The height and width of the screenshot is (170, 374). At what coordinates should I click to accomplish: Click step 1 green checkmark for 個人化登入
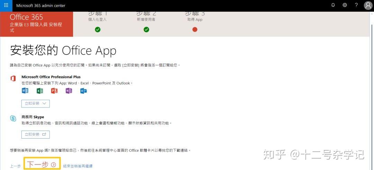click(x=98, y=29)
